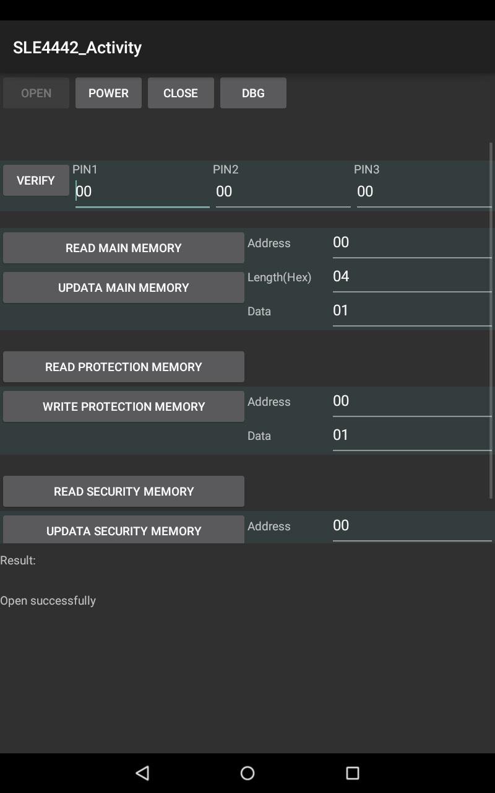Tap UPDATA MAIN MEMORY
Viewport: 495px width, 793px height.
click(123, 287)
